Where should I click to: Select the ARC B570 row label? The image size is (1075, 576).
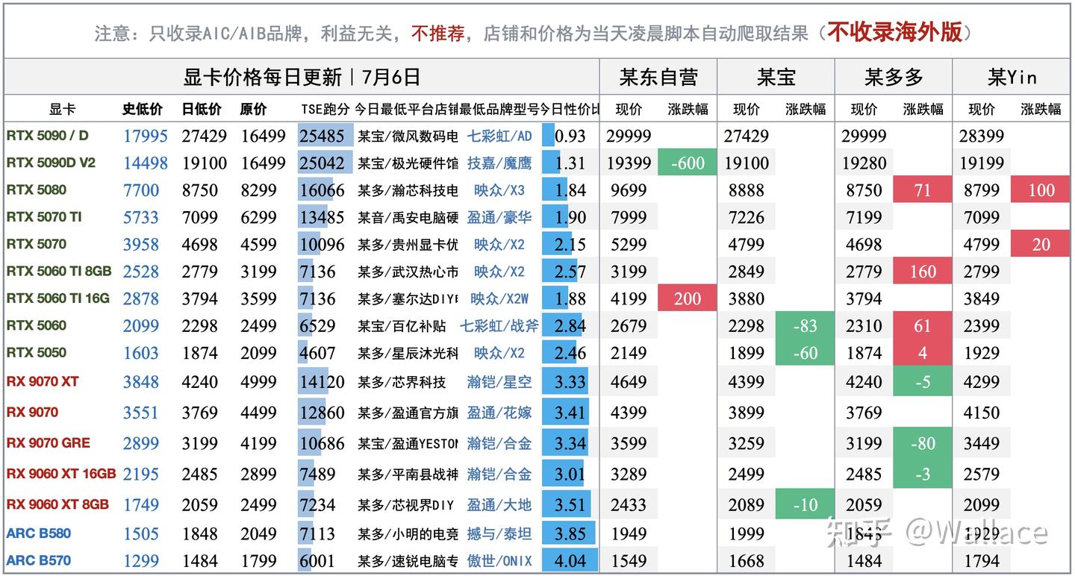pos(38,560)
